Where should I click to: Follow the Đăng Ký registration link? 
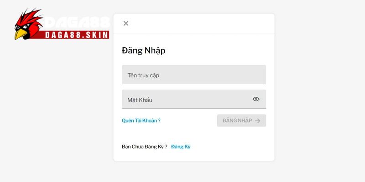pos(181,147)
